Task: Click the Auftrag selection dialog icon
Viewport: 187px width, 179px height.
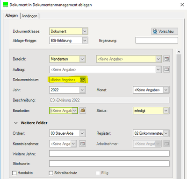Action: (x=166, y=69)
